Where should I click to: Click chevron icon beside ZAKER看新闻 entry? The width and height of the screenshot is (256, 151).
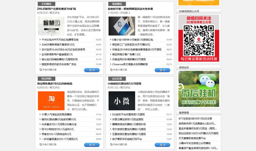pyautogui.click(x=40, y=44)
